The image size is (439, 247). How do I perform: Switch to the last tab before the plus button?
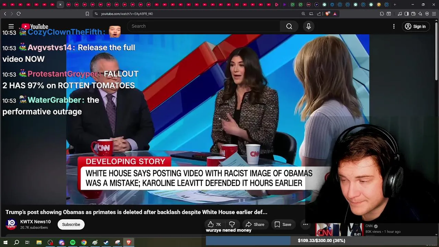coord(387,5)
